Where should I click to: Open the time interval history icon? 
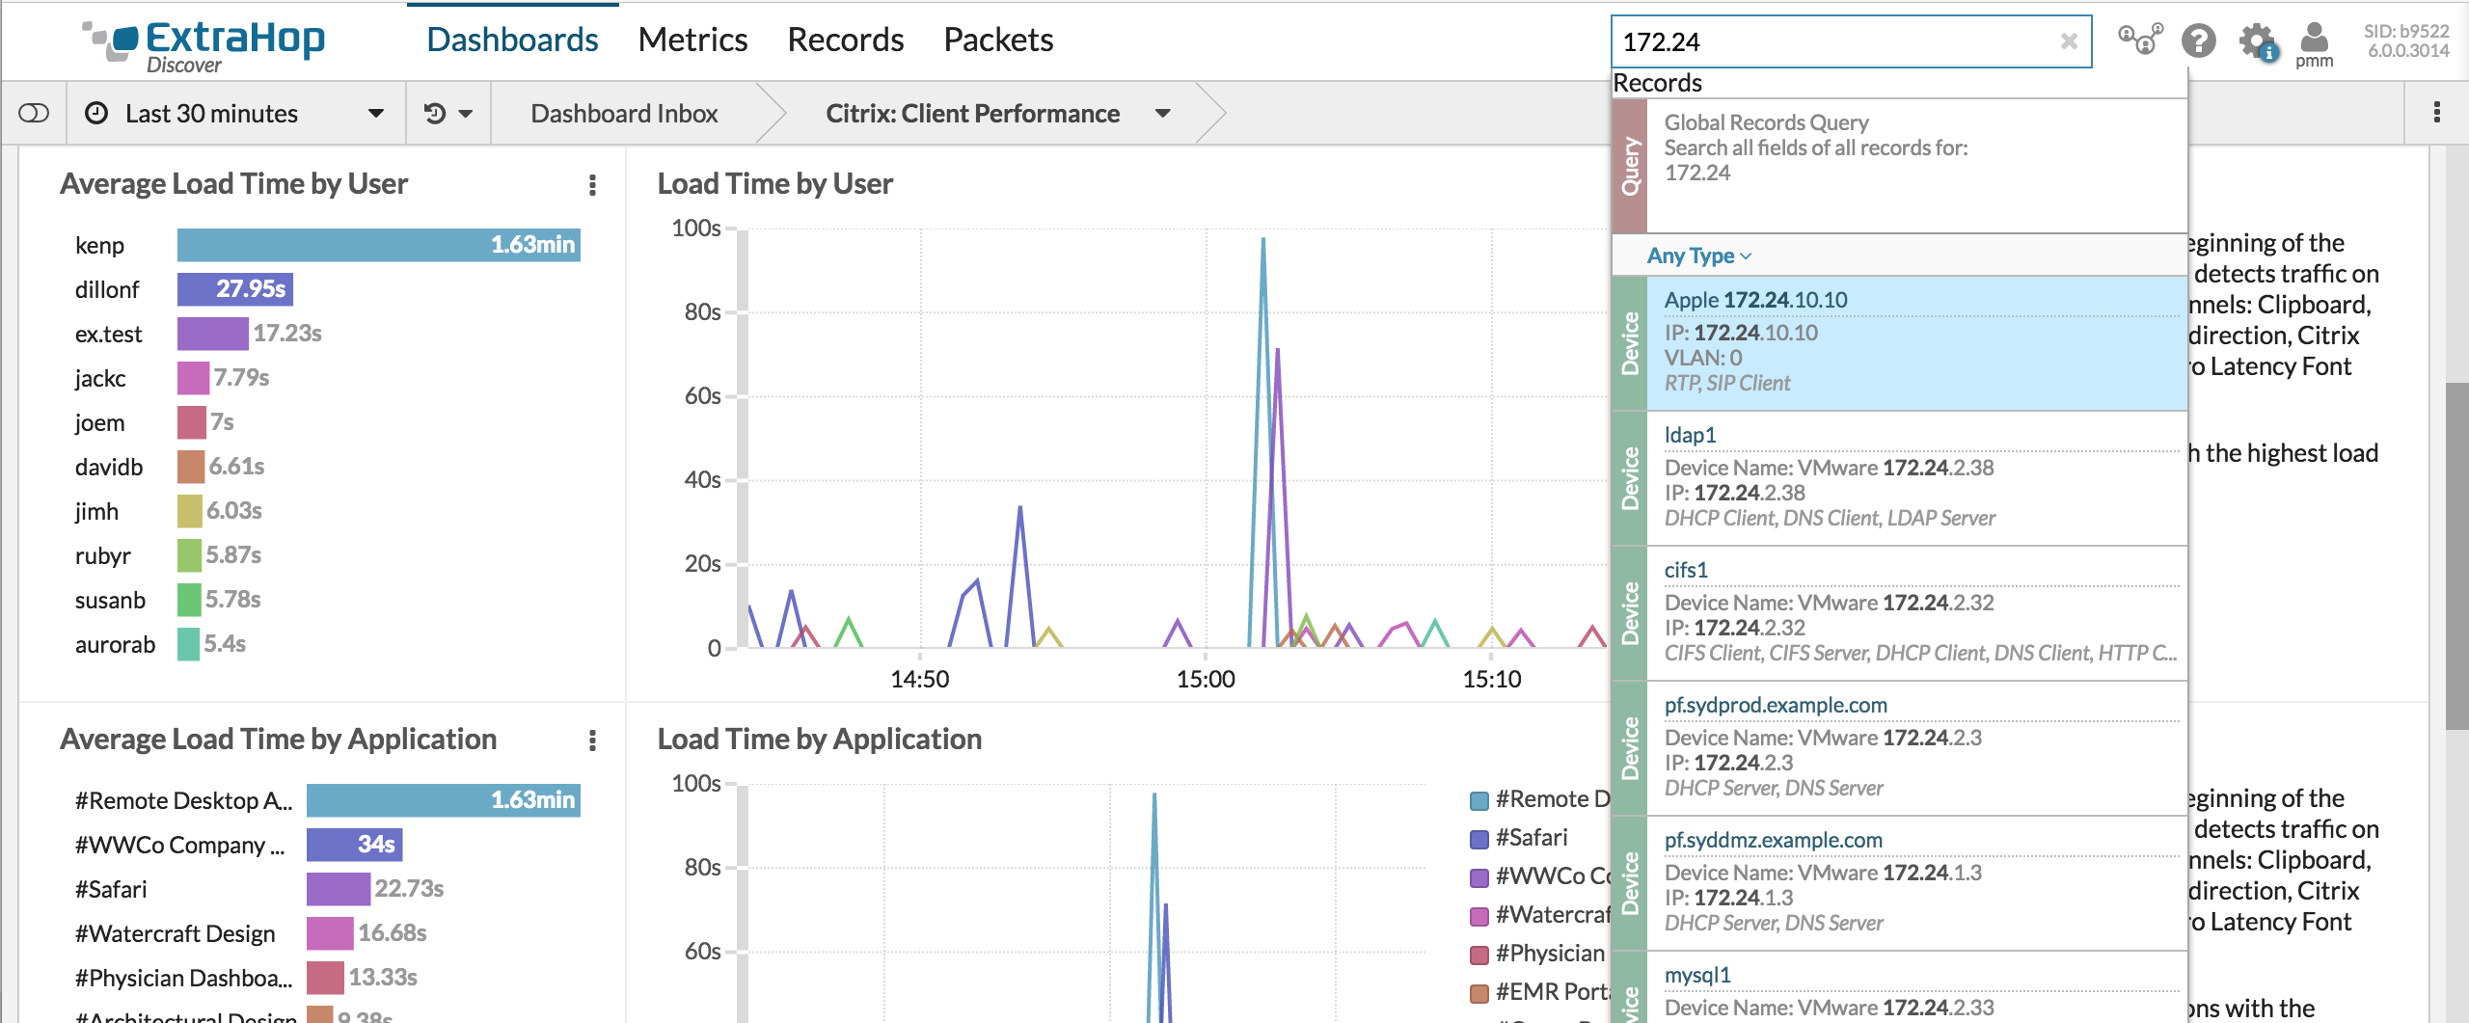point(436,114)
